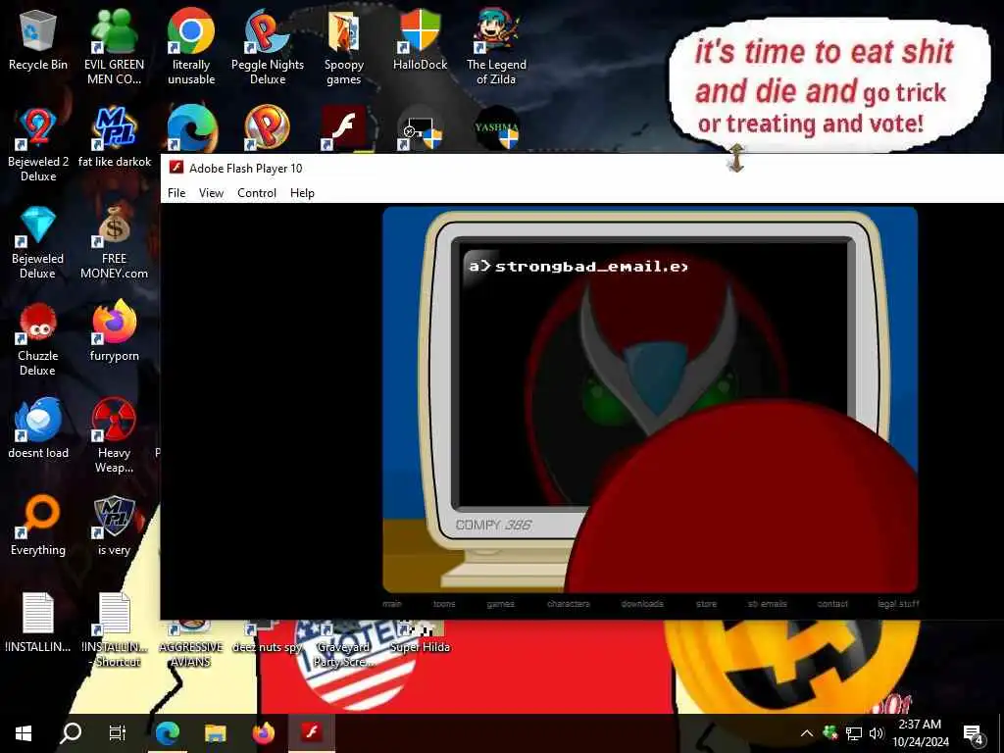Open the Windows Start menu
The width and height of the screenshot is (1004, 753).
click(24, 733)
